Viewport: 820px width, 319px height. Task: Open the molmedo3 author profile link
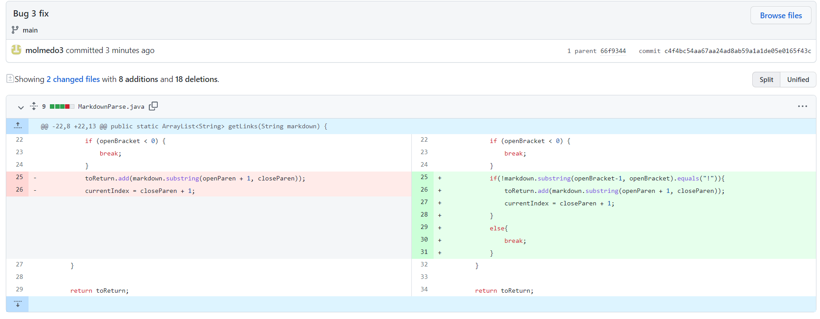pos(44,50)
